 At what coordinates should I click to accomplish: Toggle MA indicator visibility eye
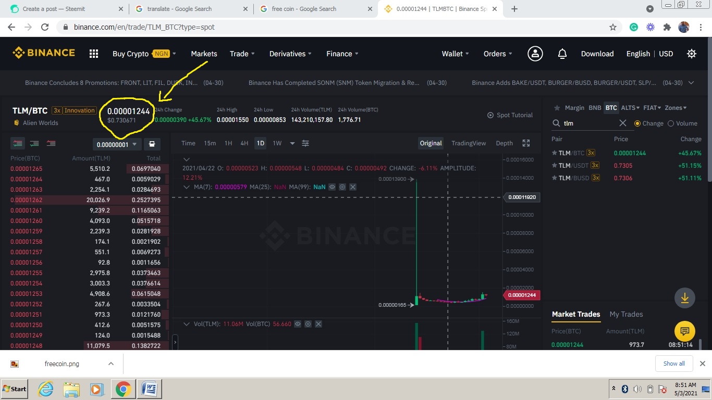point(332,187)
